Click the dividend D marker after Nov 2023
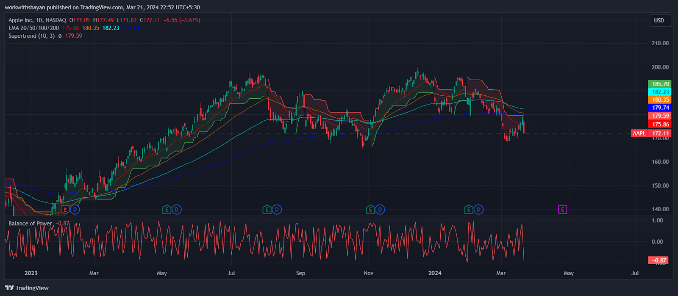The image size is (678, 296). click(x=380, y=209)
